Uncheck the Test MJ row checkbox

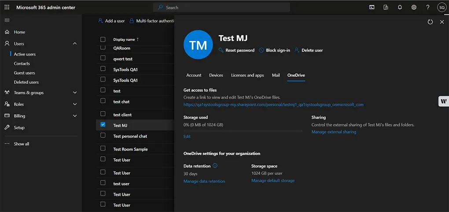[x=103, y=124]
